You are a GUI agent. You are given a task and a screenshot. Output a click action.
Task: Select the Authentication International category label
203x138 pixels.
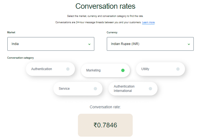click(124, 89)
